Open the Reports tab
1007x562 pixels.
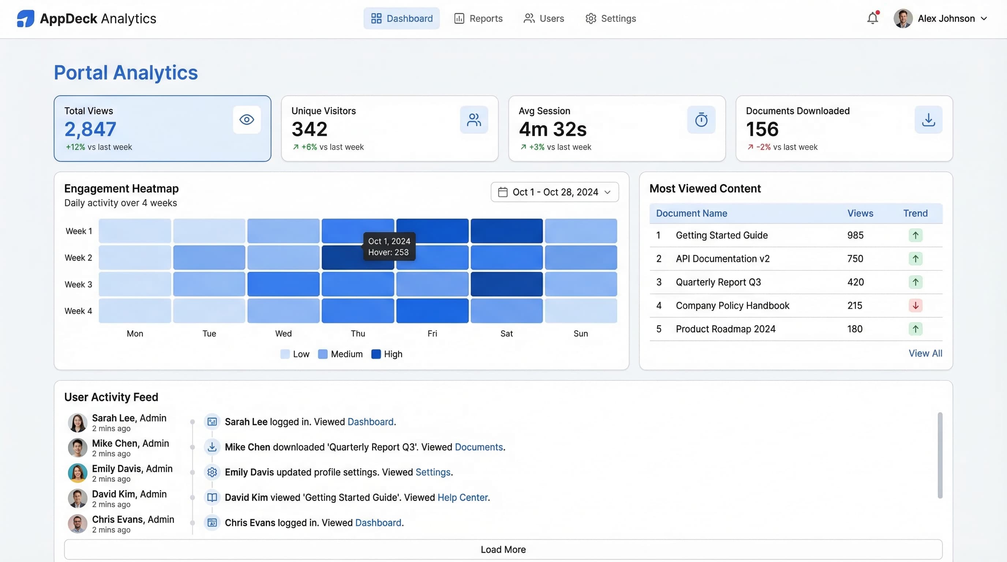[478, 18]
